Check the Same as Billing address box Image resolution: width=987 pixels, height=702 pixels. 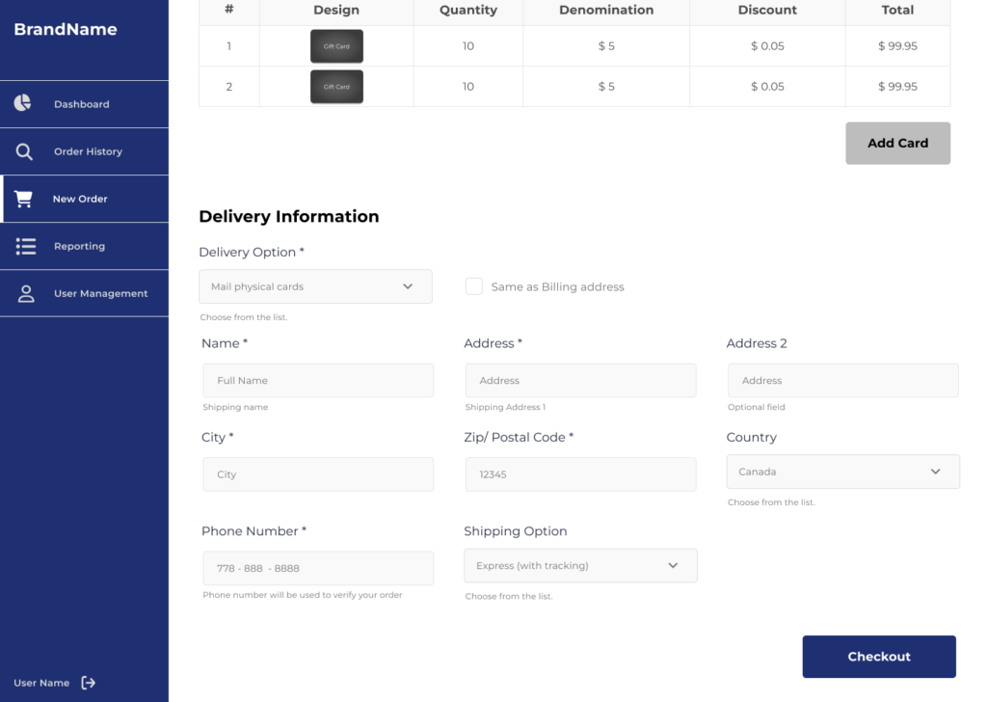(473, 286)
